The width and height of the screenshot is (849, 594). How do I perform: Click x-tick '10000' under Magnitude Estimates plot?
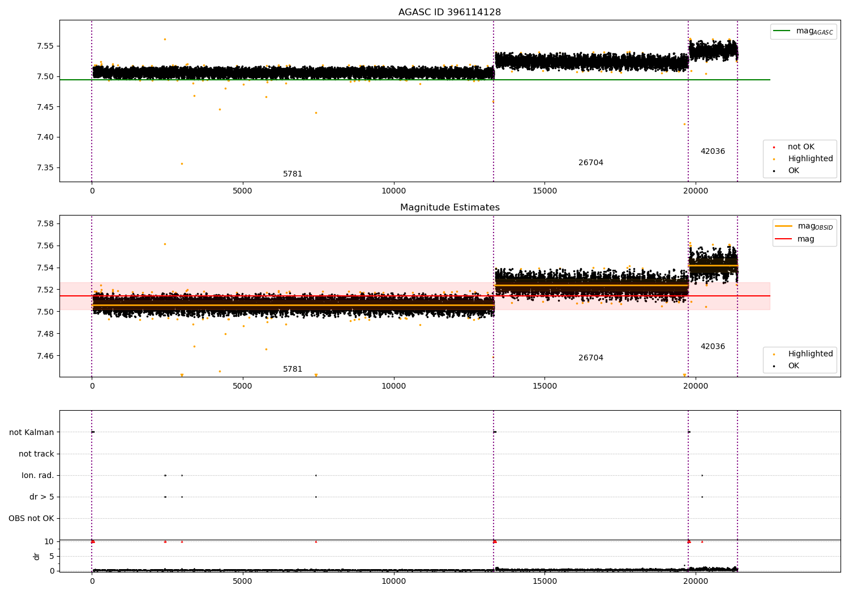(x=393, y=386)
